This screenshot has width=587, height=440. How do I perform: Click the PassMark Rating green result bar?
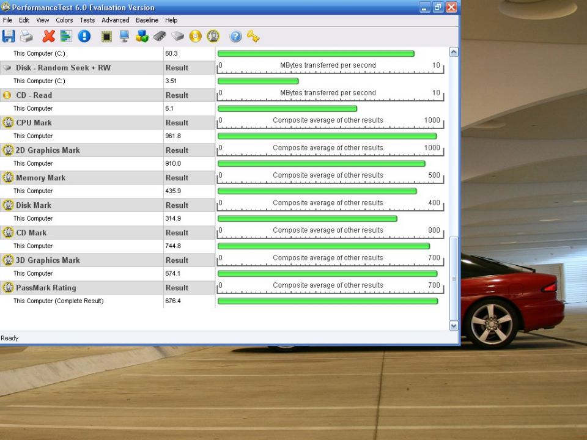[x=328, y=301]
